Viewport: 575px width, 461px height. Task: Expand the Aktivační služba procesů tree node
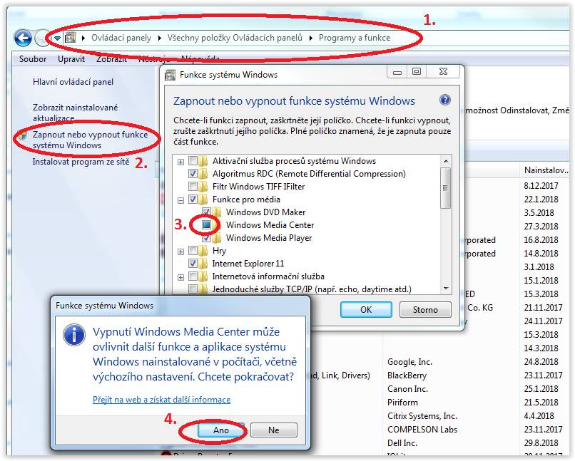[x=180, y=162]
